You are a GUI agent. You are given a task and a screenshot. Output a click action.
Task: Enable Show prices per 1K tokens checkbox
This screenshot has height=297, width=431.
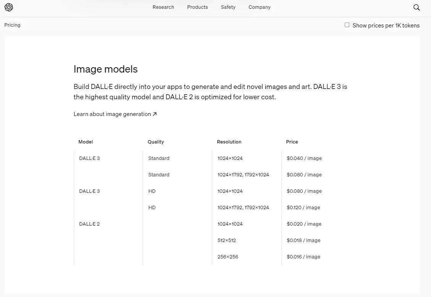347,25
